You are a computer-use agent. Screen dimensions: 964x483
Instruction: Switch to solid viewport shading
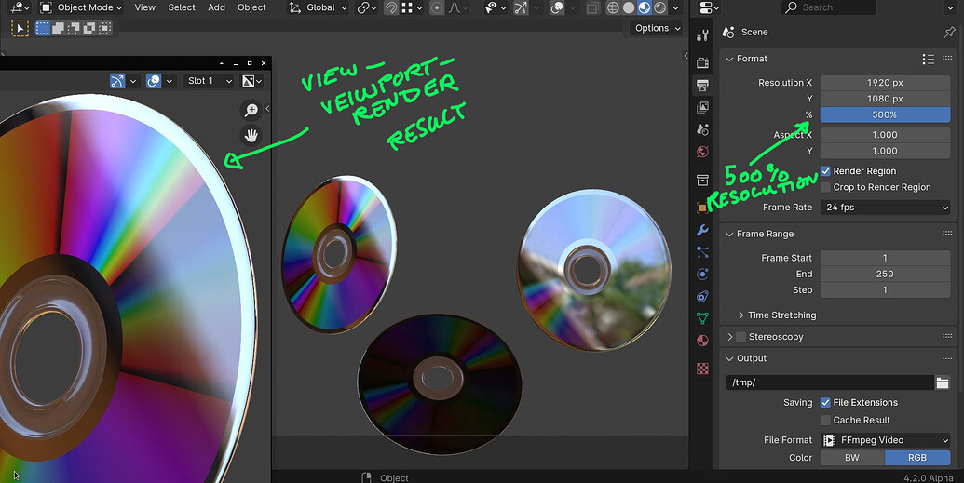[x=629, y=7]
